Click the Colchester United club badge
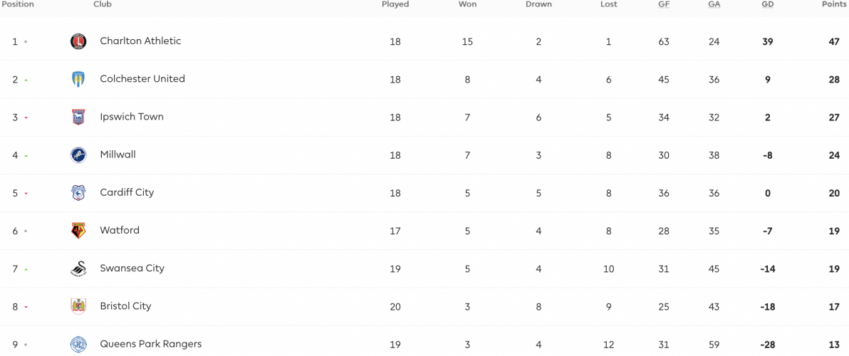Image resolution: width=849 pixels, height=356 pixels. (x=78, y=80)
